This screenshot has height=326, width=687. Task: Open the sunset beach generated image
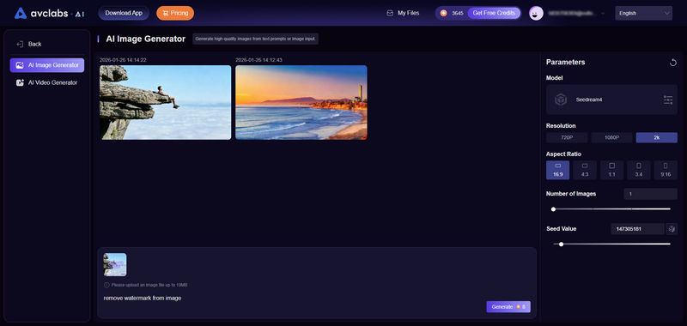point(301,102)
